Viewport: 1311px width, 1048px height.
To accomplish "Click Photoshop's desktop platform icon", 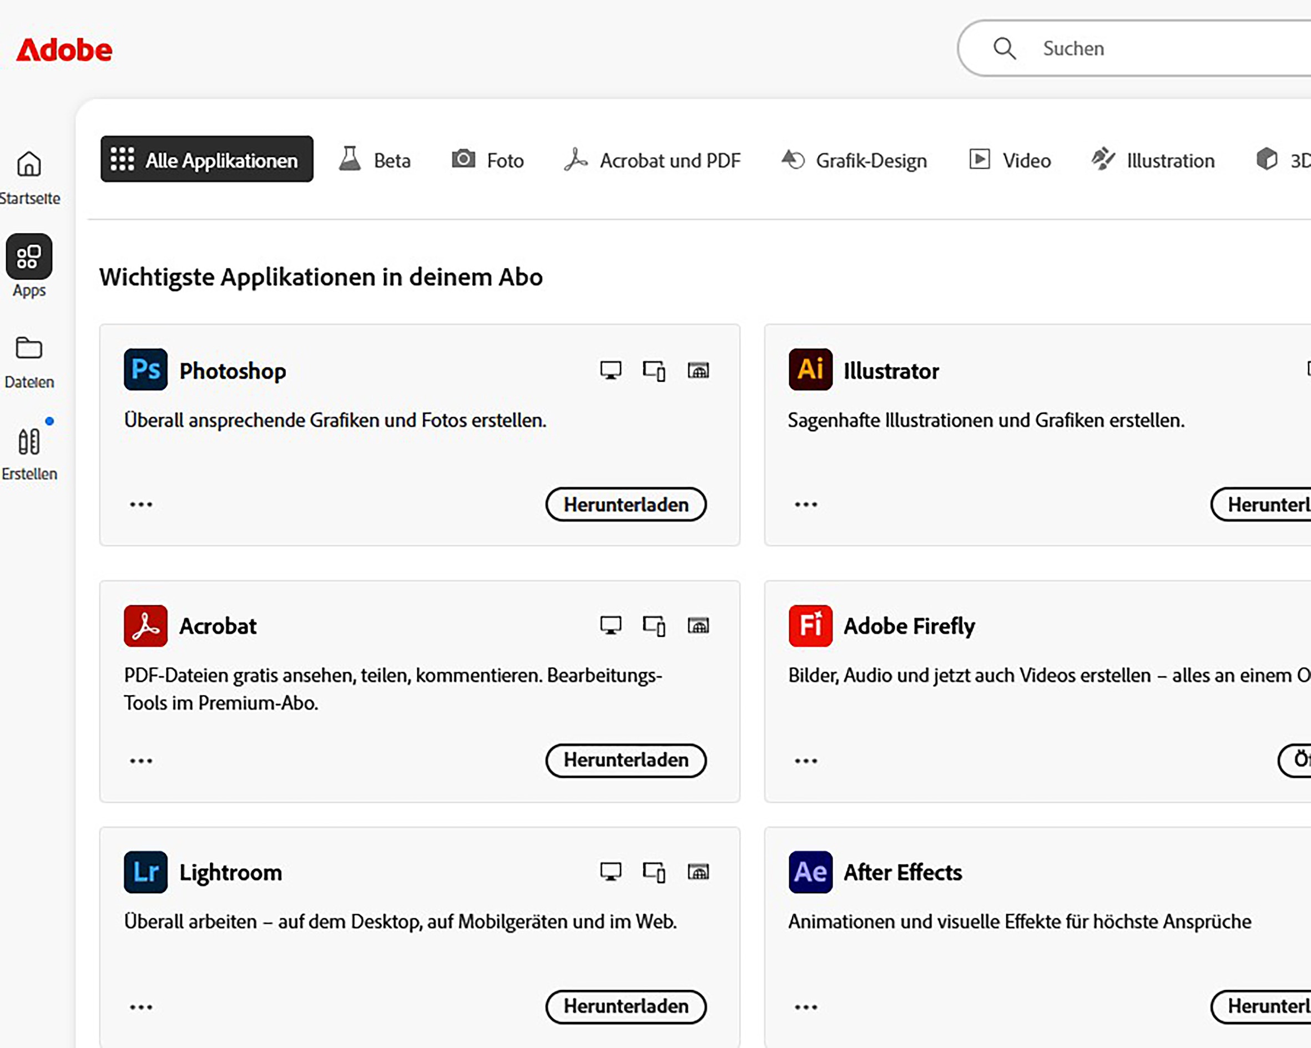I will click(611, 370).
